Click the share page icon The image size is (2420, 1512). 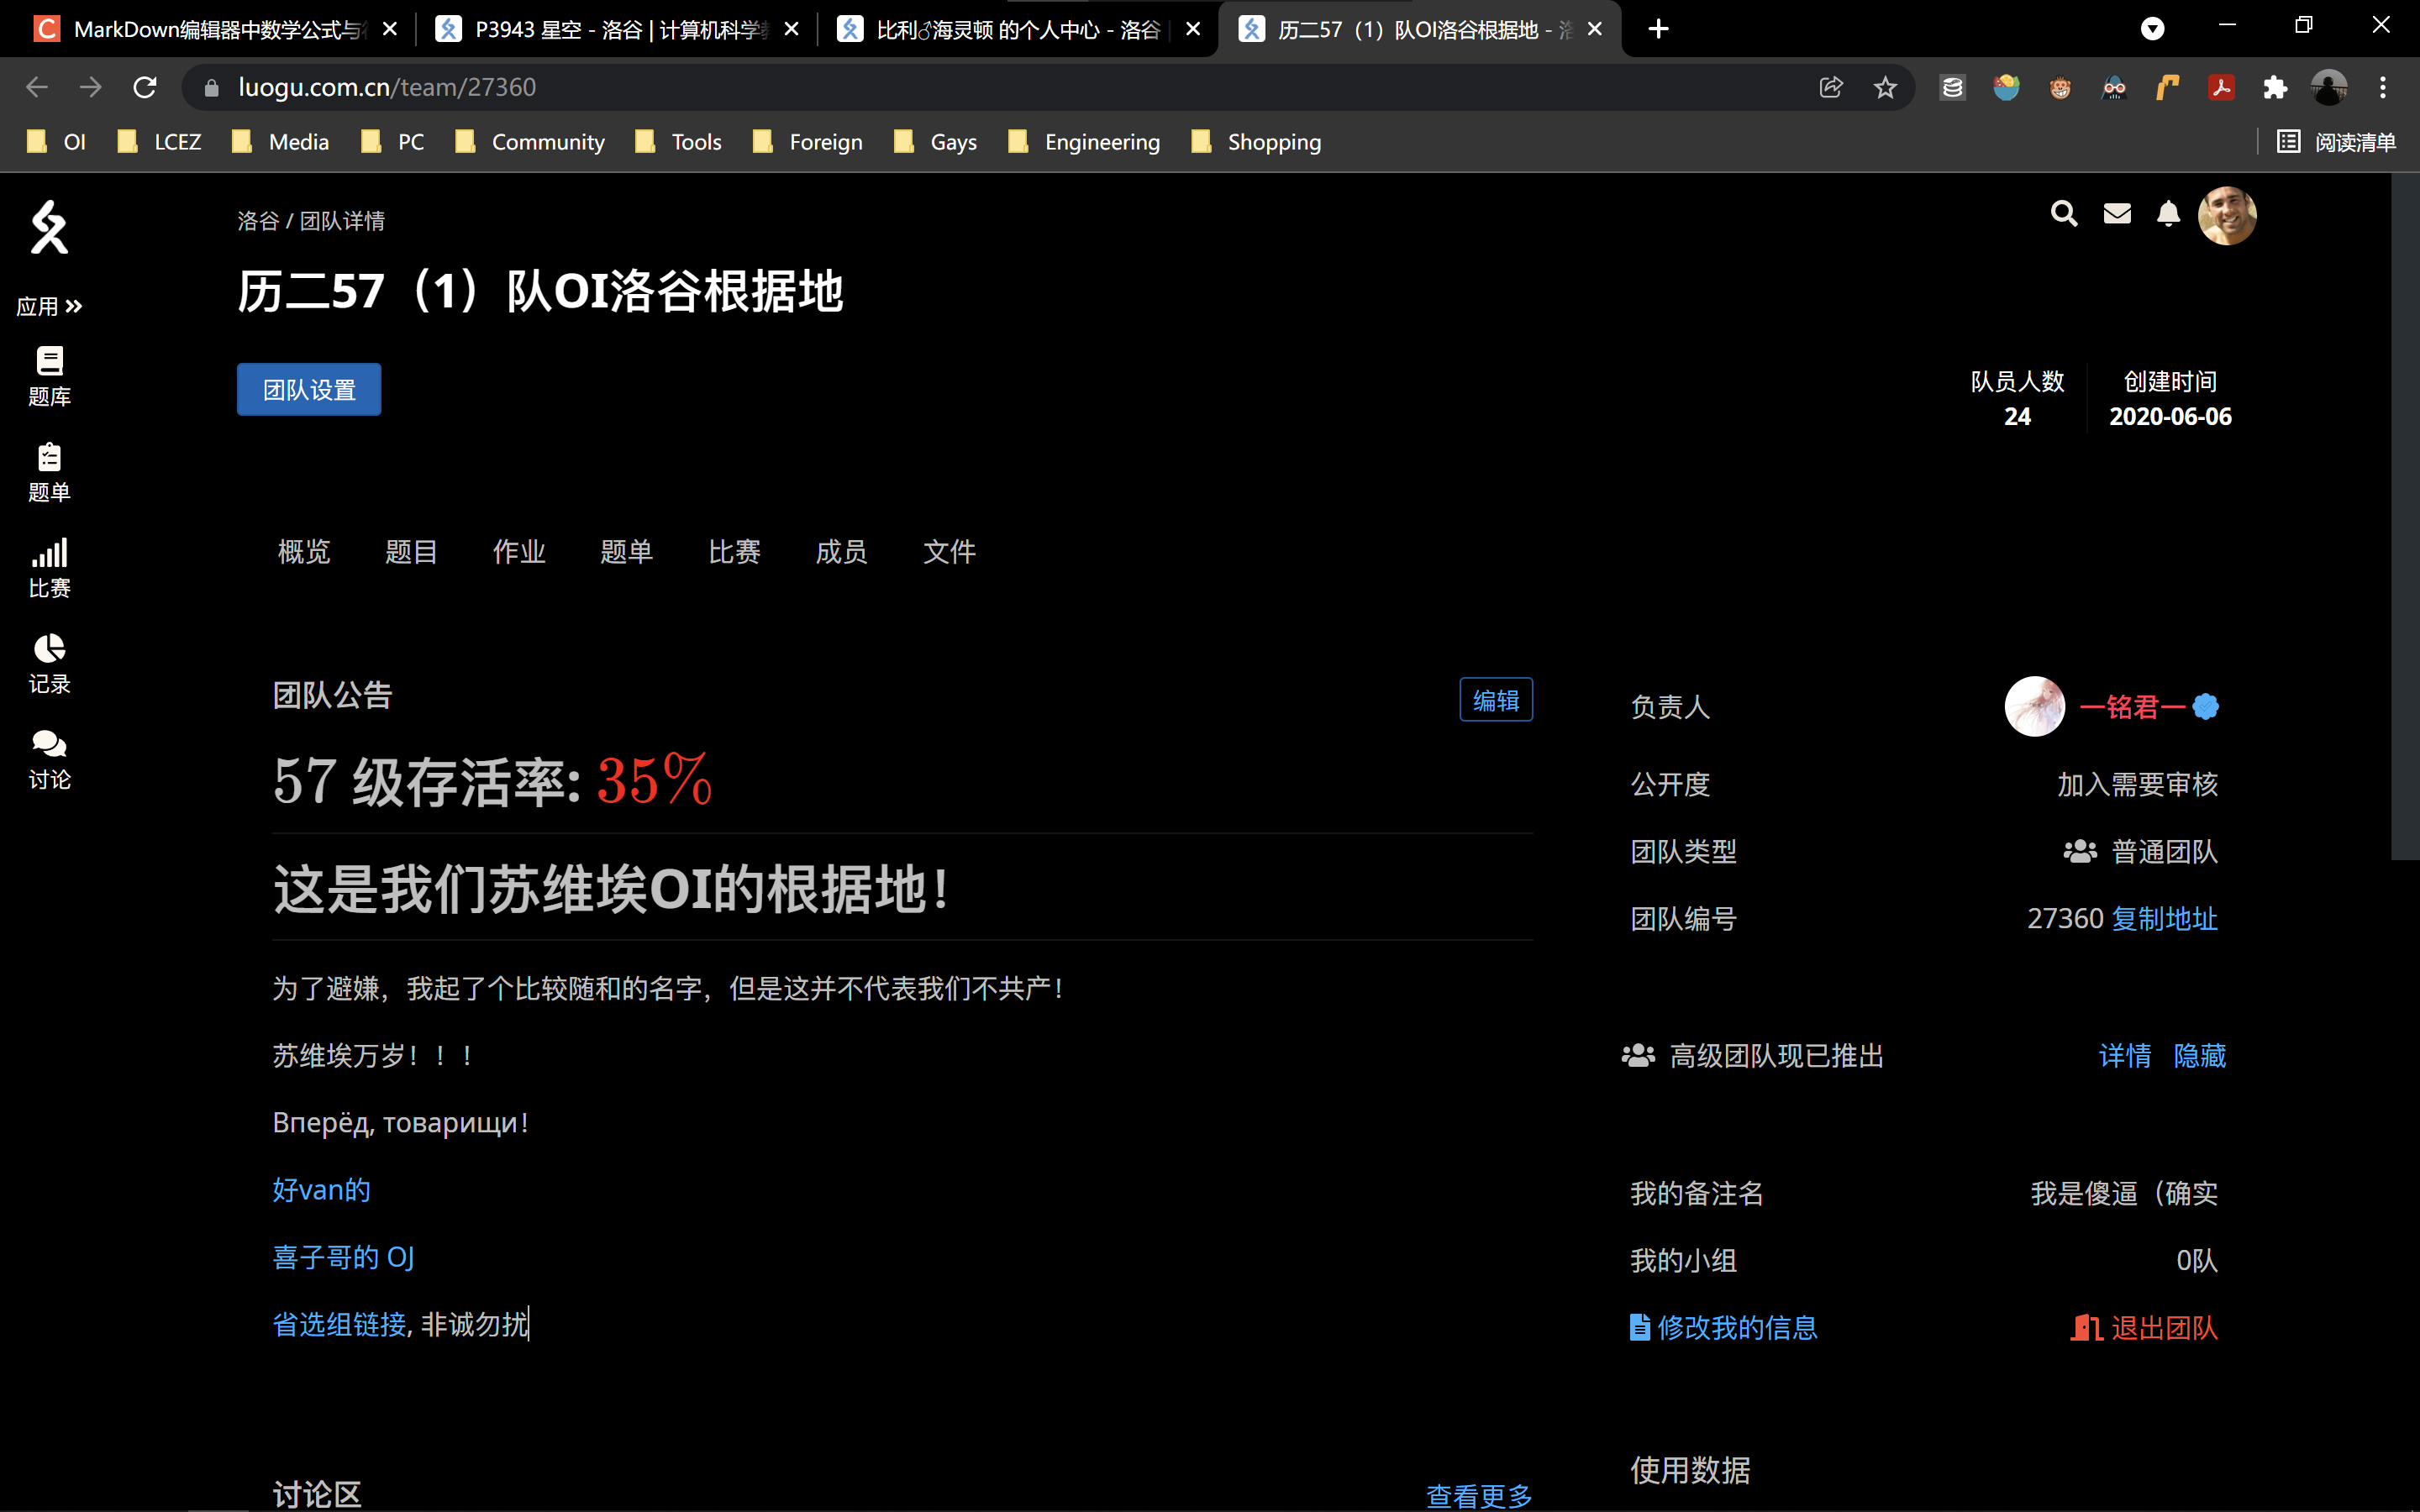(x=1830, y=87)
